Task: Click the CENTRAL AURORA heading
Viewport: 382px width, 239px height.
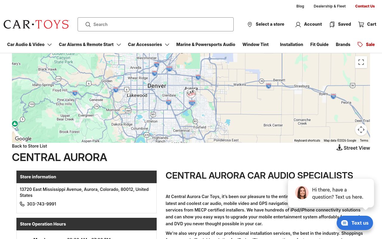Action: 59,157
